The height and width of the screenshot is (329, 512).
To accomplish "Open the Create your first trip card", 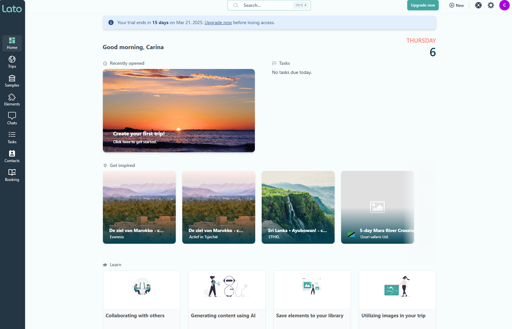I will click(179, 111).
